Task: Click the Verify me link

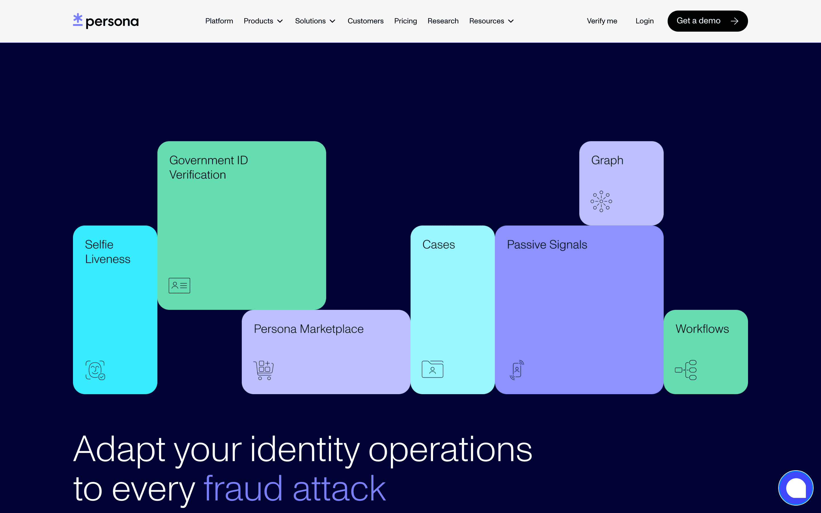Action: tap(602, 21)
